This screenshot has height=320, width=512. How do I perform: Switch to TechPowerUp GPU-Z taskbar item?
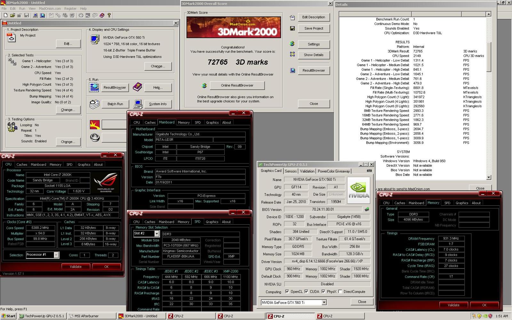[x=42, y=316]
